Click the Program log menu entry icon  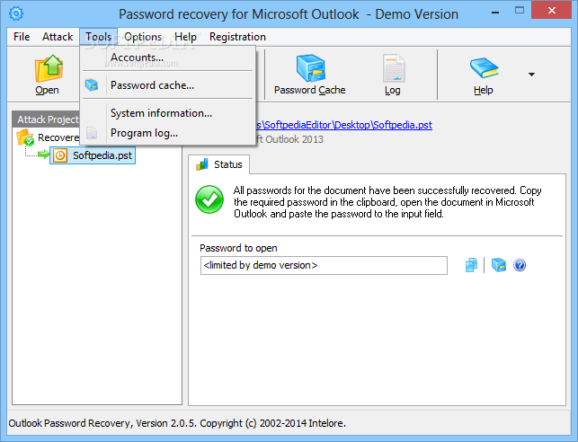[x=92, y=133]
